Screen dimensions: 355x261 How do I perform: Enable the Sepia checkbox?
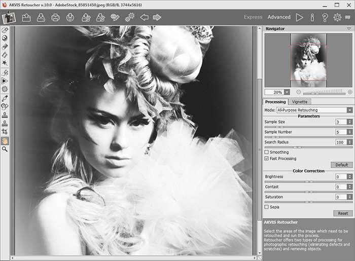(x=266, y=207)
